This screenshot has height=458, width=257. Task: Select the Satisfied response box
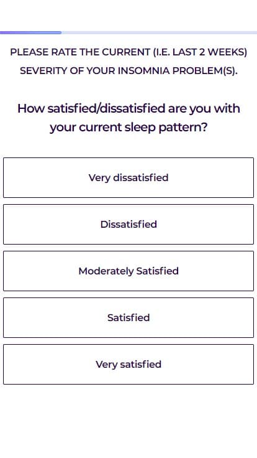point(128,317)
